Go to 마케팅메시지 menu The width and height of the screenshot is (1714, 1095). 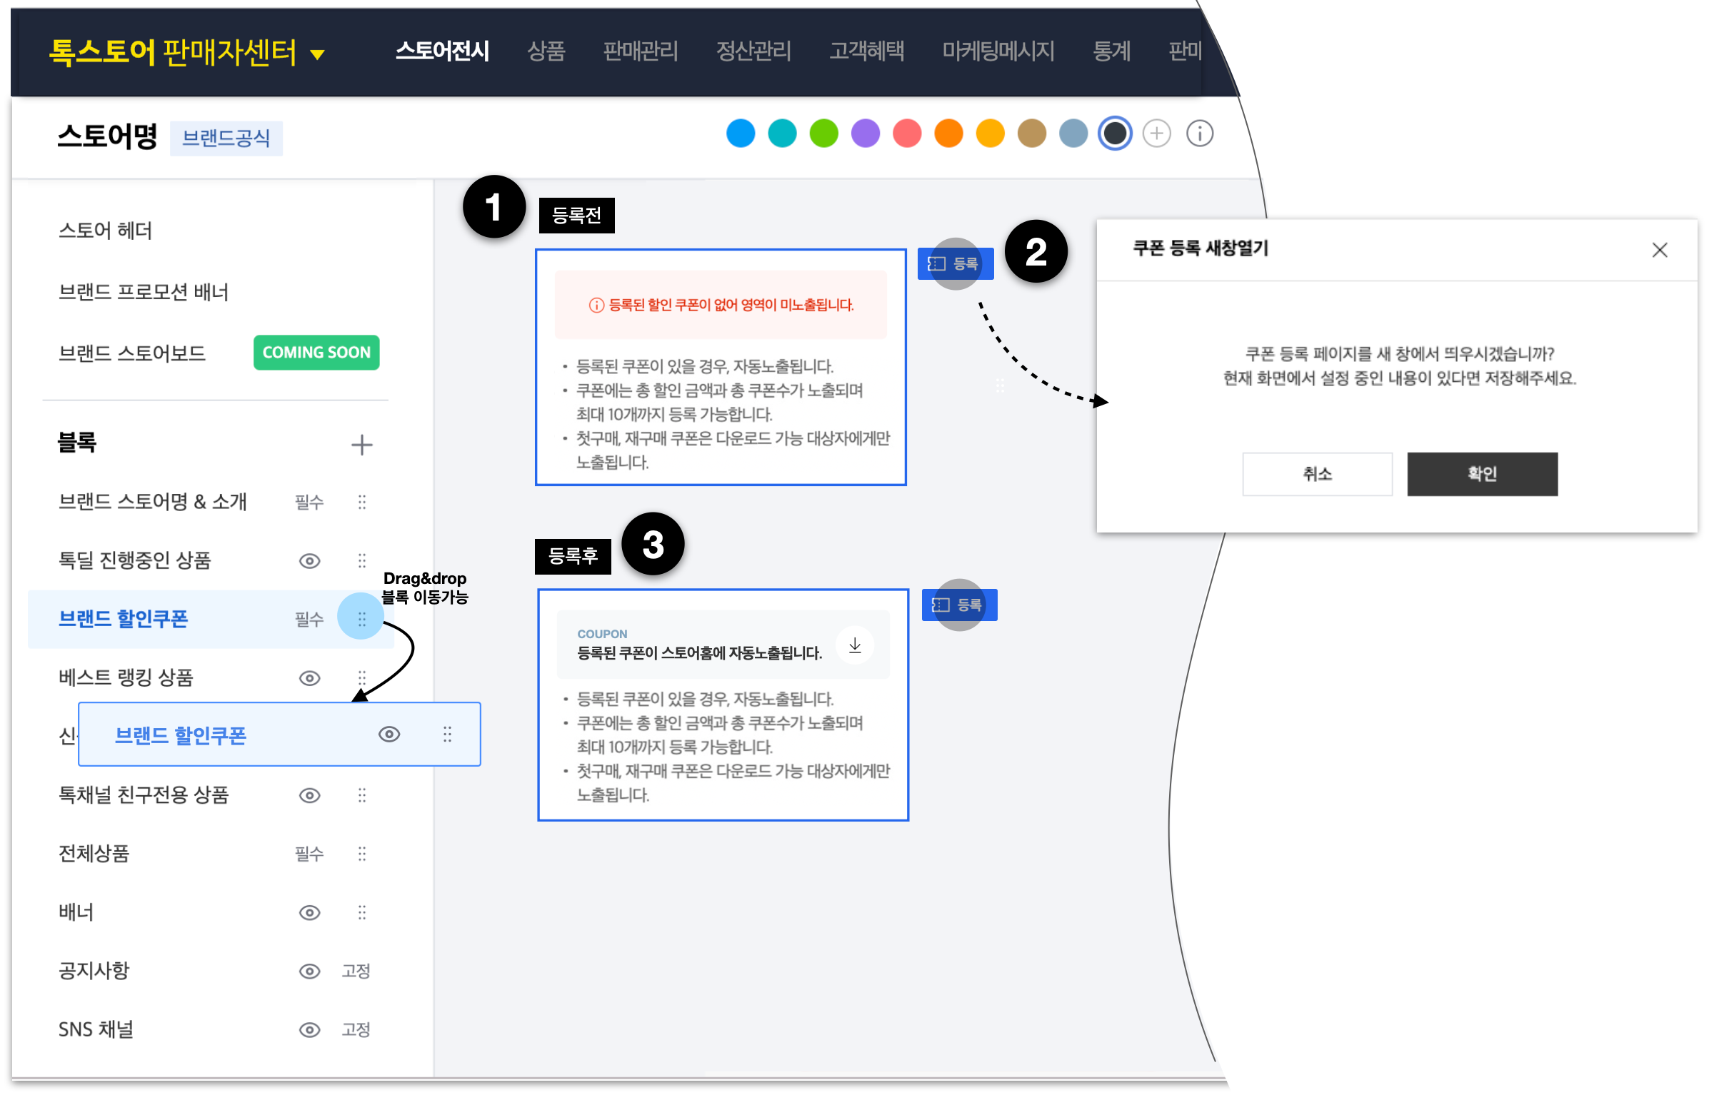998,51
